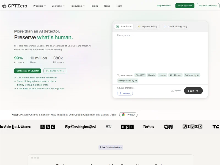Click the upload arrow icon

click(172, 91)
